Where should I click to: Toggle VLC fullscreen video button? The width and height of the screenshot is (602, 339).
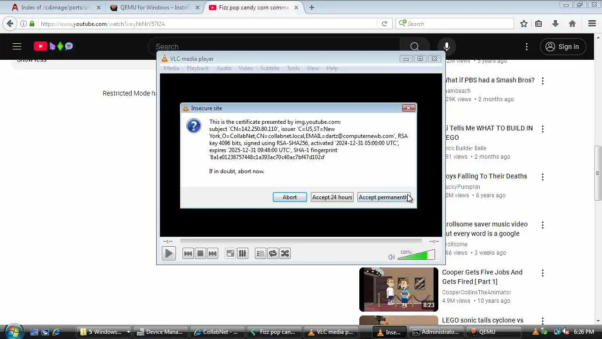pos(230,253)
